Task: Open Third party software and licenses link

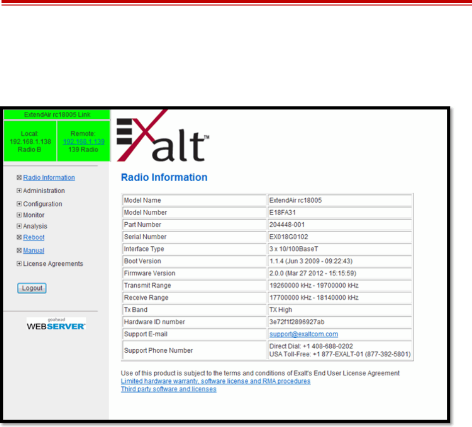Action: tap(168, 389)
